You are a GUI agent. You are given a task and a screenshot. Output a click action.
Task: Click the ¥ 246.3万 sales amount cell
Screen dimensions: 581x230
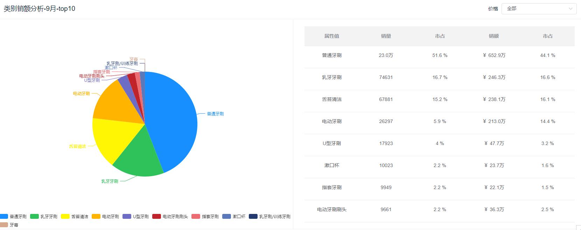point(494,77)
